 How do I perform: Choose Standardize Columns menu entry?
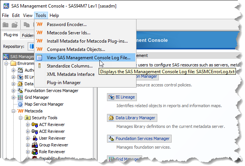click(x=85, y=66)
